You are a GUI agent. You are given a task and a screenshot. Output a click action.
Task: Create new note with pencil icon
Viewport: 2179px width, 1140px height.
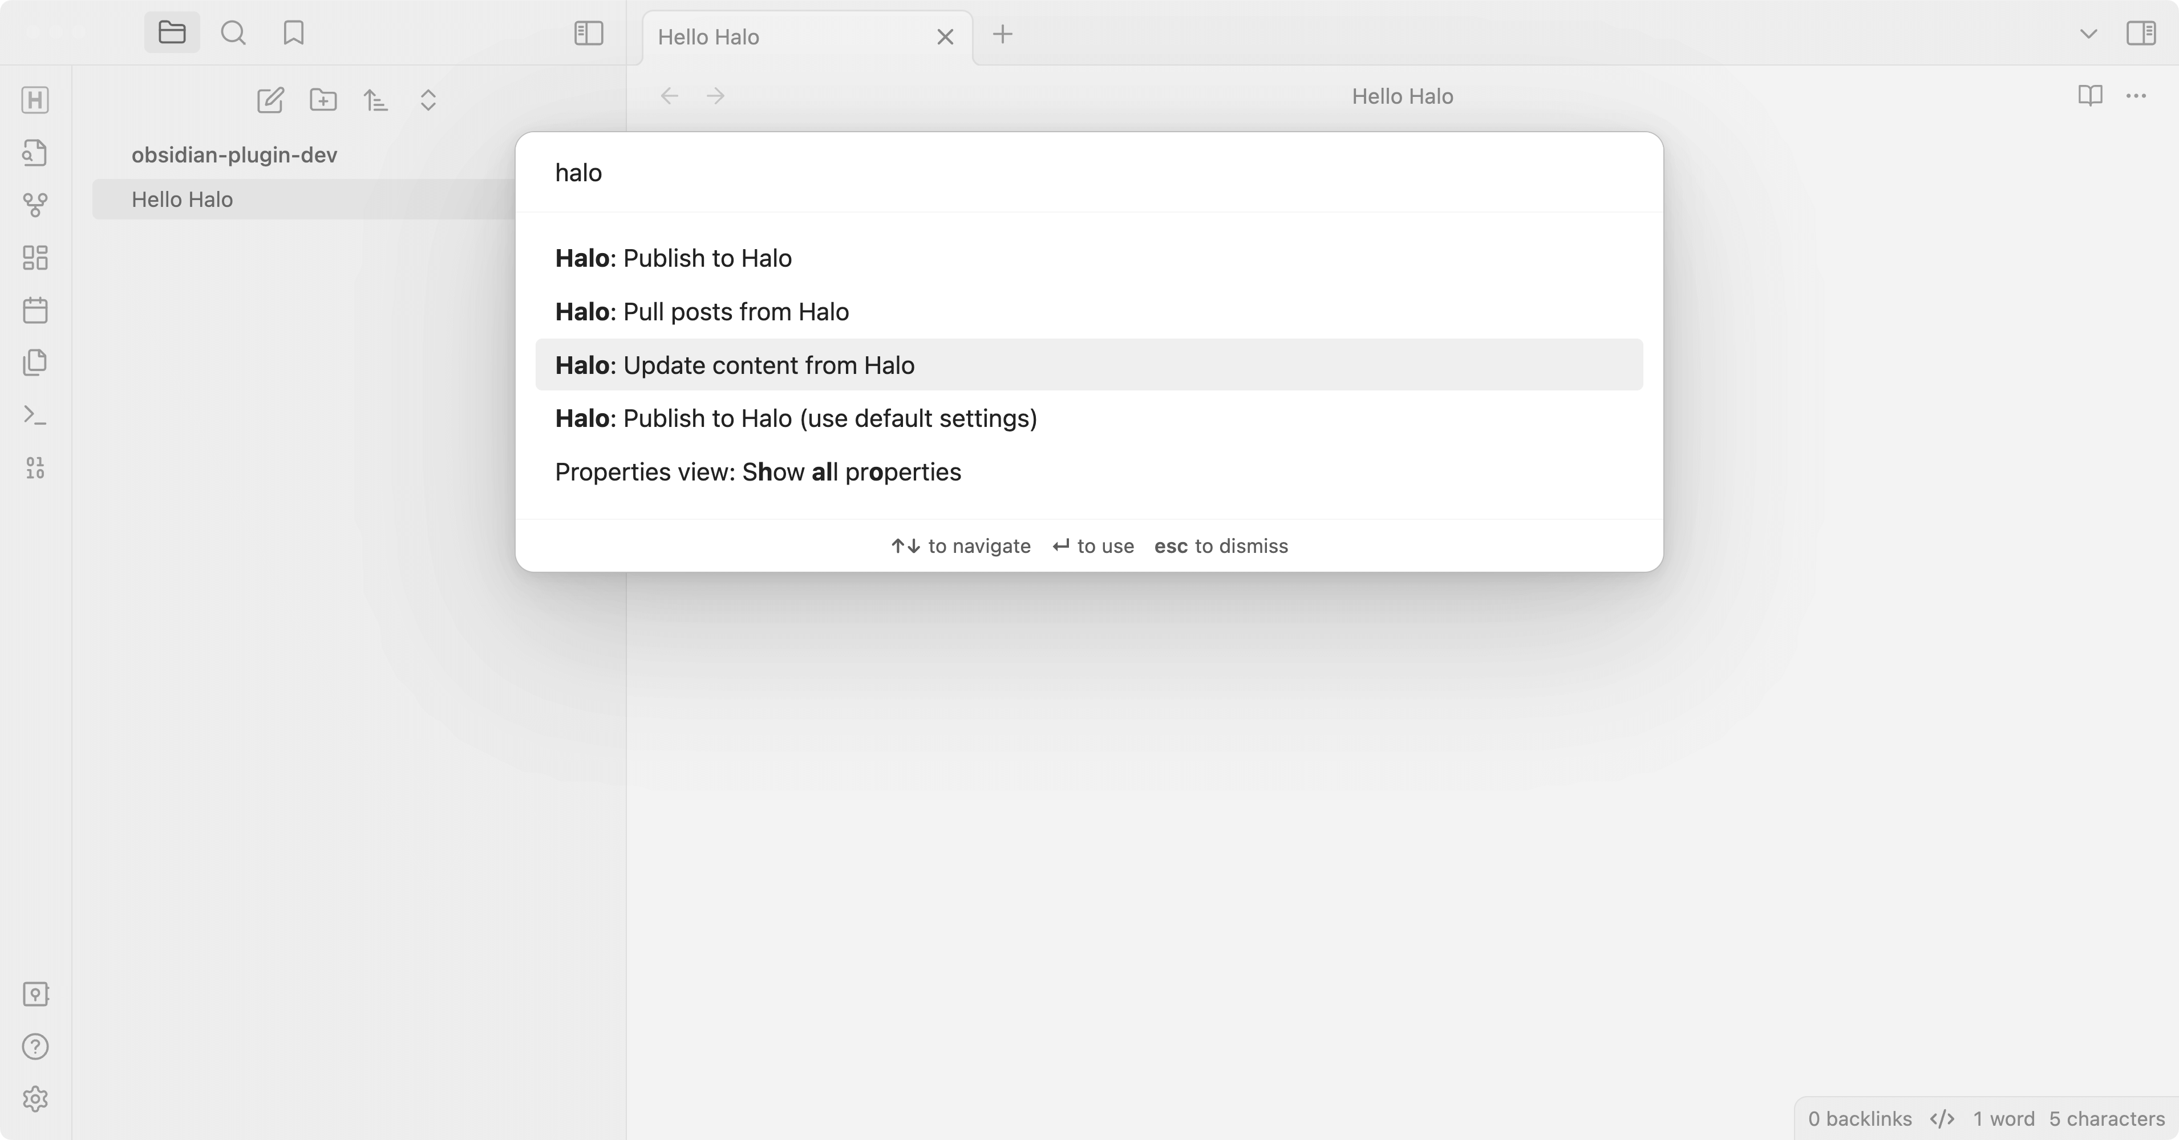(x=270, y=100)
